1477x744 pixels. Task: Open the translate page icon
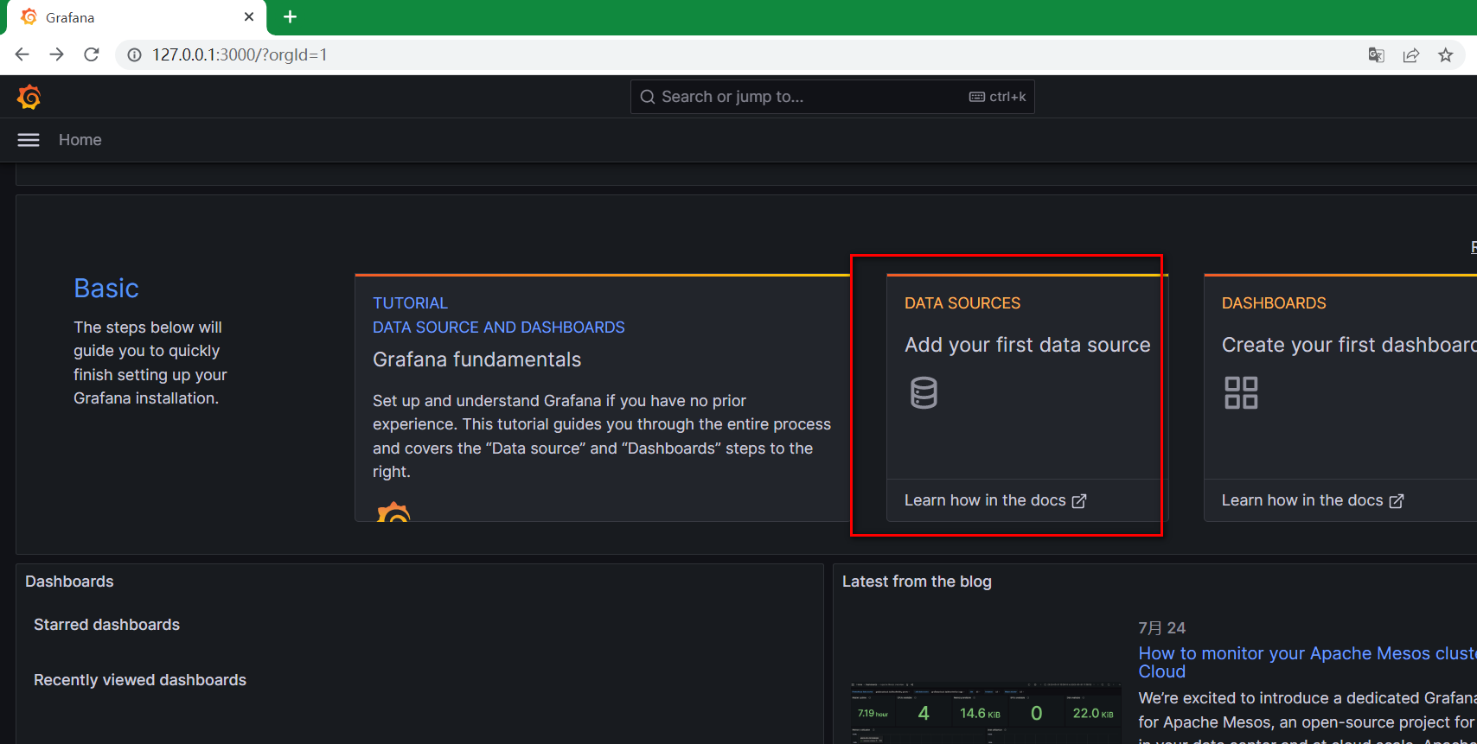(x=1377, y=55)
